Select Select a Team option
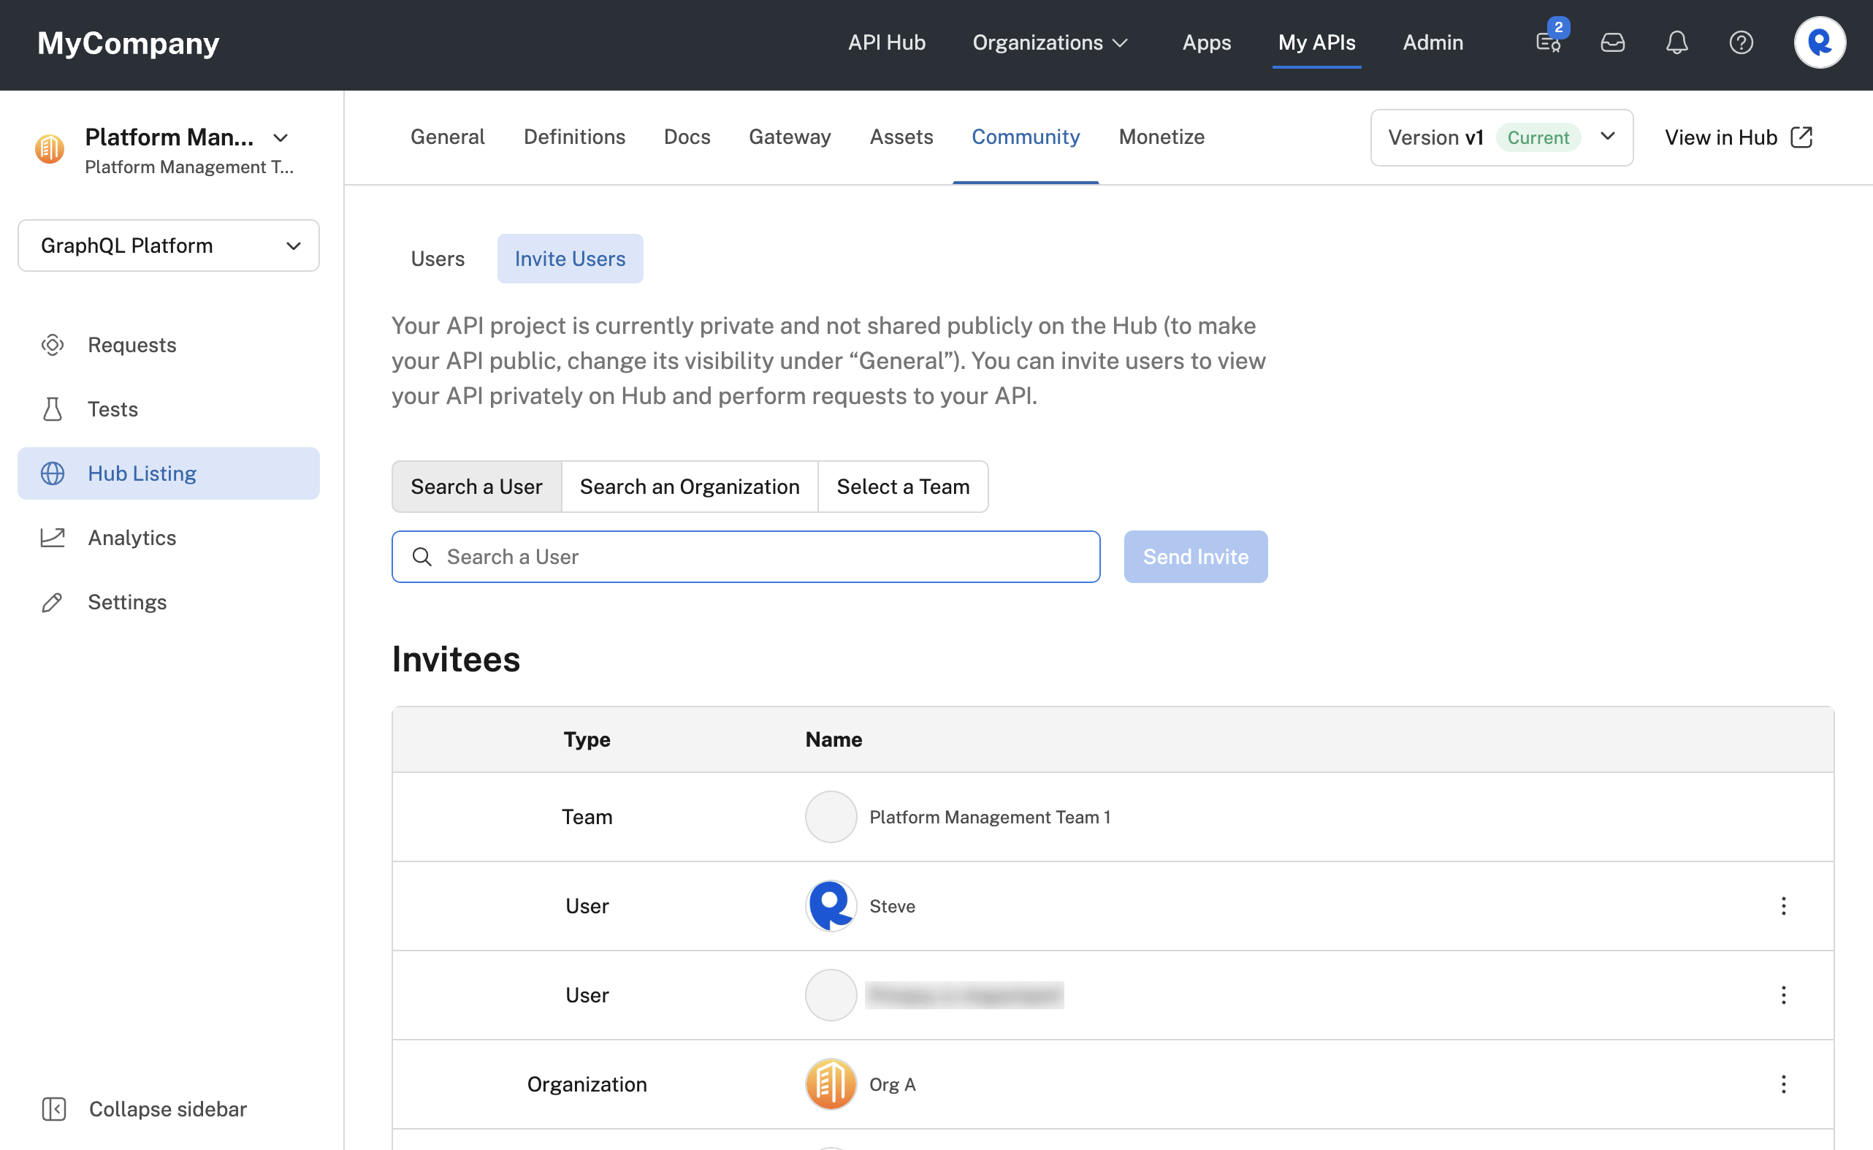 [x=903, y=486]
